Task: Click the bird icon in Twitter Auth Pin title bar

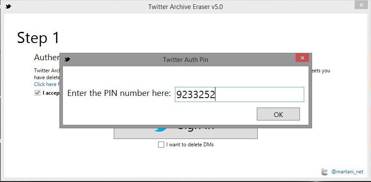Action: point(67,59)
